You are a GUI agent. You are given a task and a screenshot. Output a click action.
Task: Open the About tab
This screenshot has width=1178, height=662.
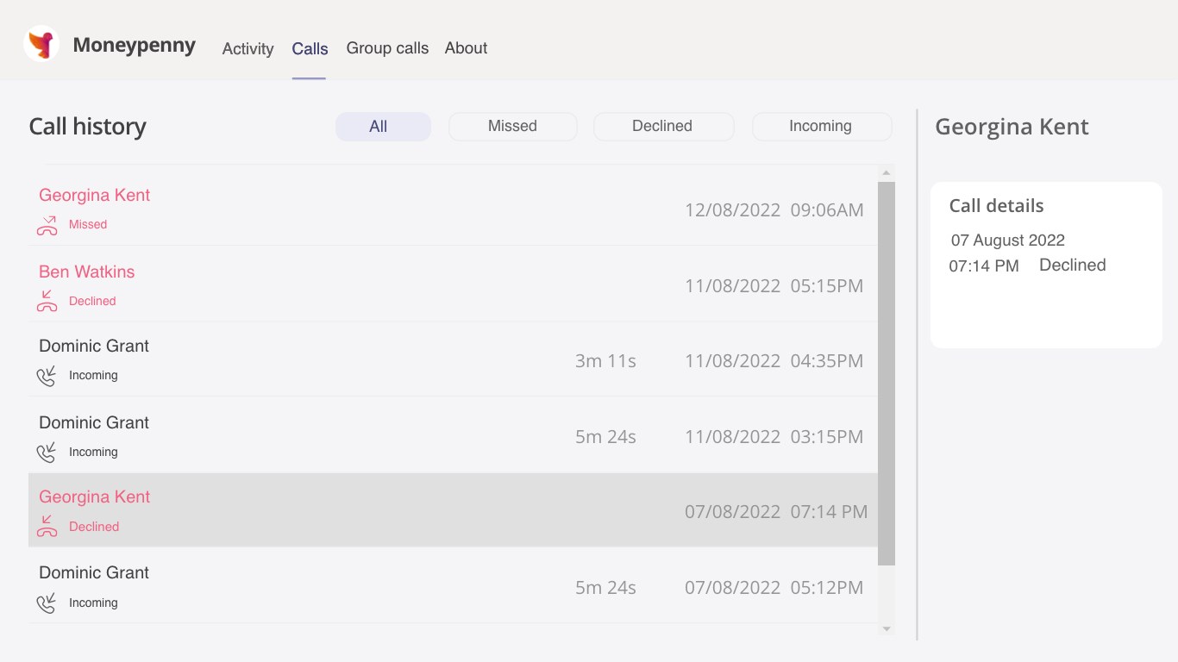click(466, 48)
